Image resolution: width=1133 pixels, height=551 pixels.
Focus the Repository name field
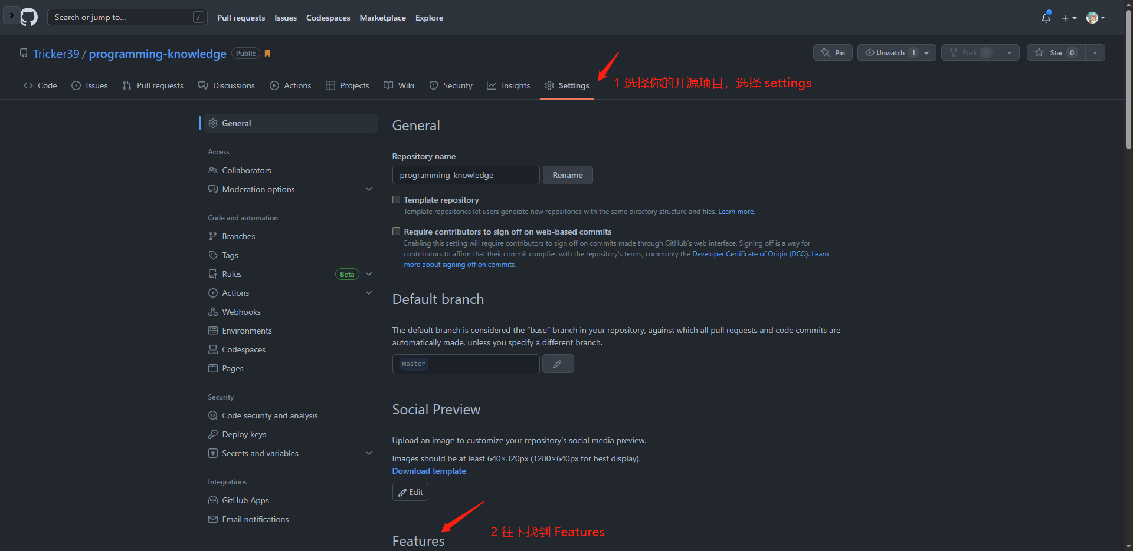(x=466, y=175)
